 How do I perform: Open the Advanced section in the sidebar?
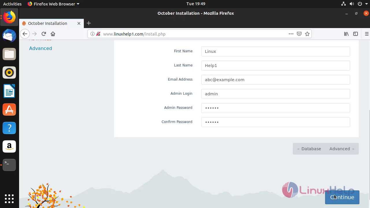point(40,48)
